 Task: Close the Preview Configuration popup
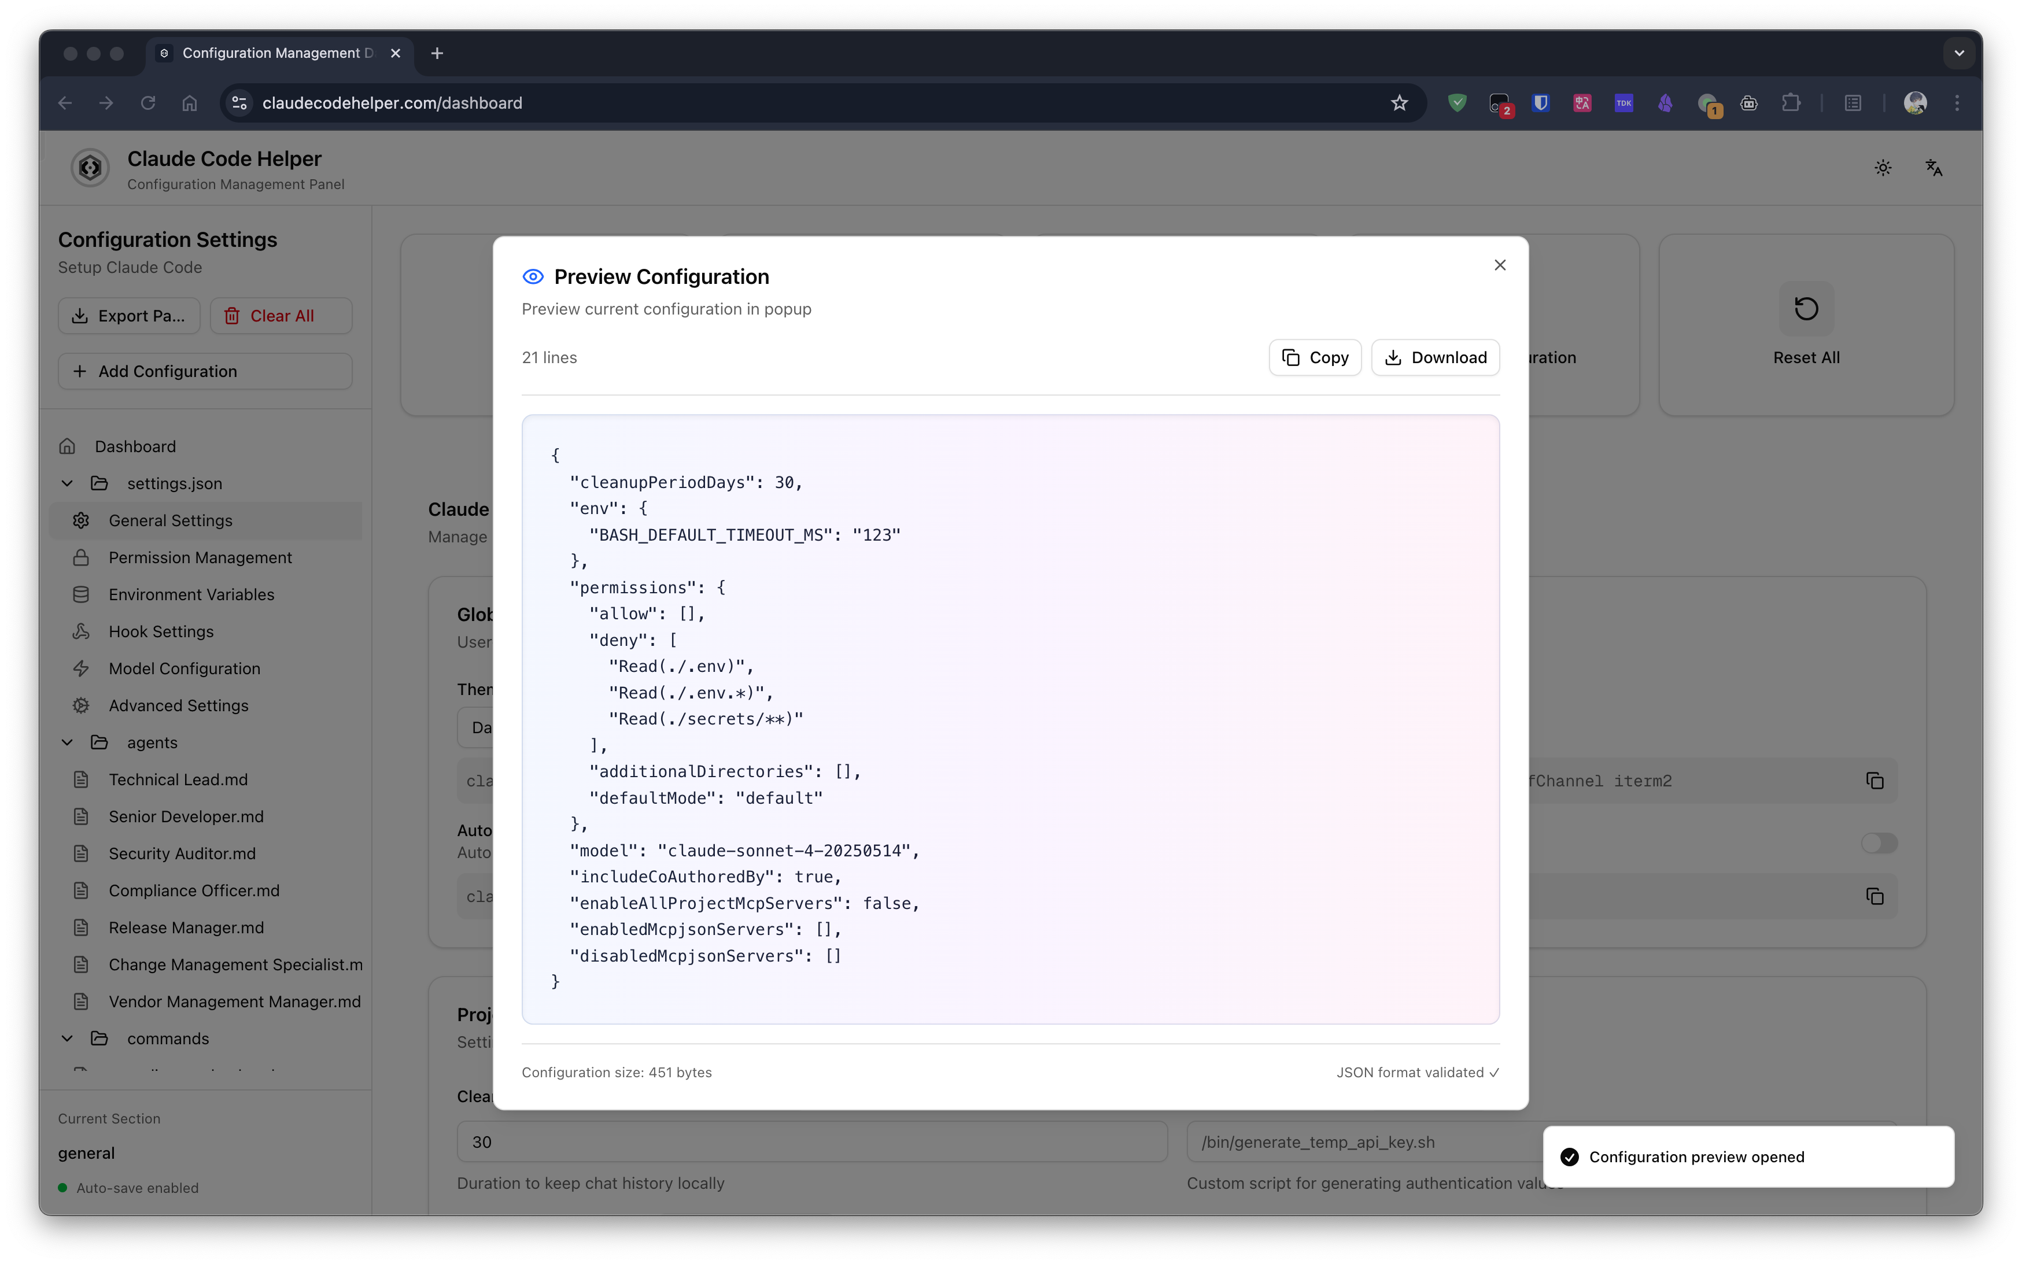[x=1499, y=265]
